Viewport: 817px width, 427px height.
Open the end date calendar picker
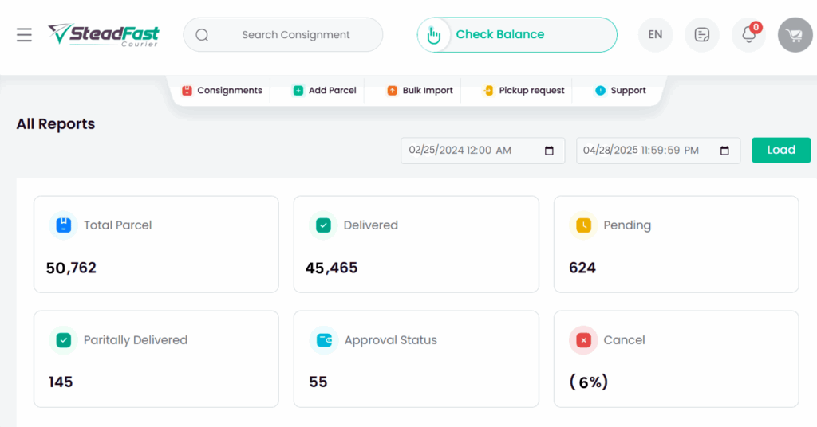(724, 151)
